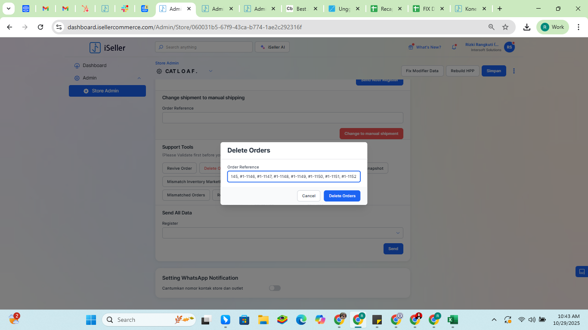Collapse the Admin sidebar section
Image resolution: width=588 pixels, height=330 pixels.
139,78
